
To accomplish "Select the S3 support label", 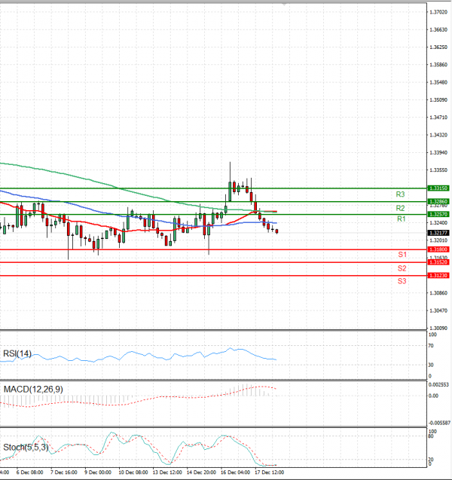I will coord(402,281).
